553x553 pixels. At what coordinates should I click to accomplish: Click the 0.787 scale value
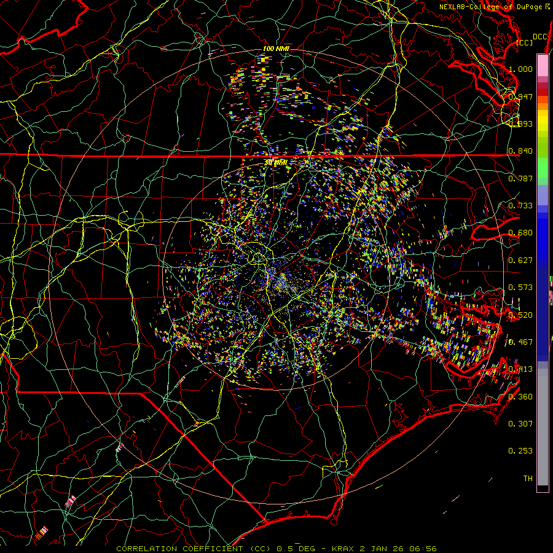coord(520,178)
